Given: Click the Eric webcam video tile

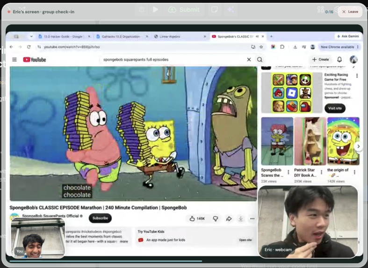Looking at the screenshot, I should click(308, 222).
